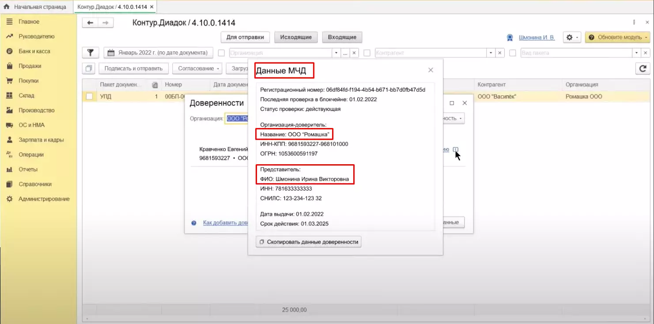
Task: Enable the Организация filter checkbox
Action: 222,53
